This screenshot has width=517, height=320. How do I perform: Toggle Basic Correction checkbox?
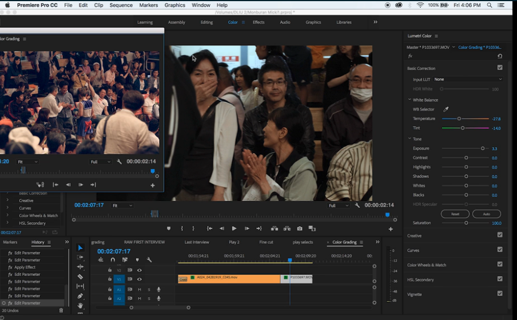point(500,68)
